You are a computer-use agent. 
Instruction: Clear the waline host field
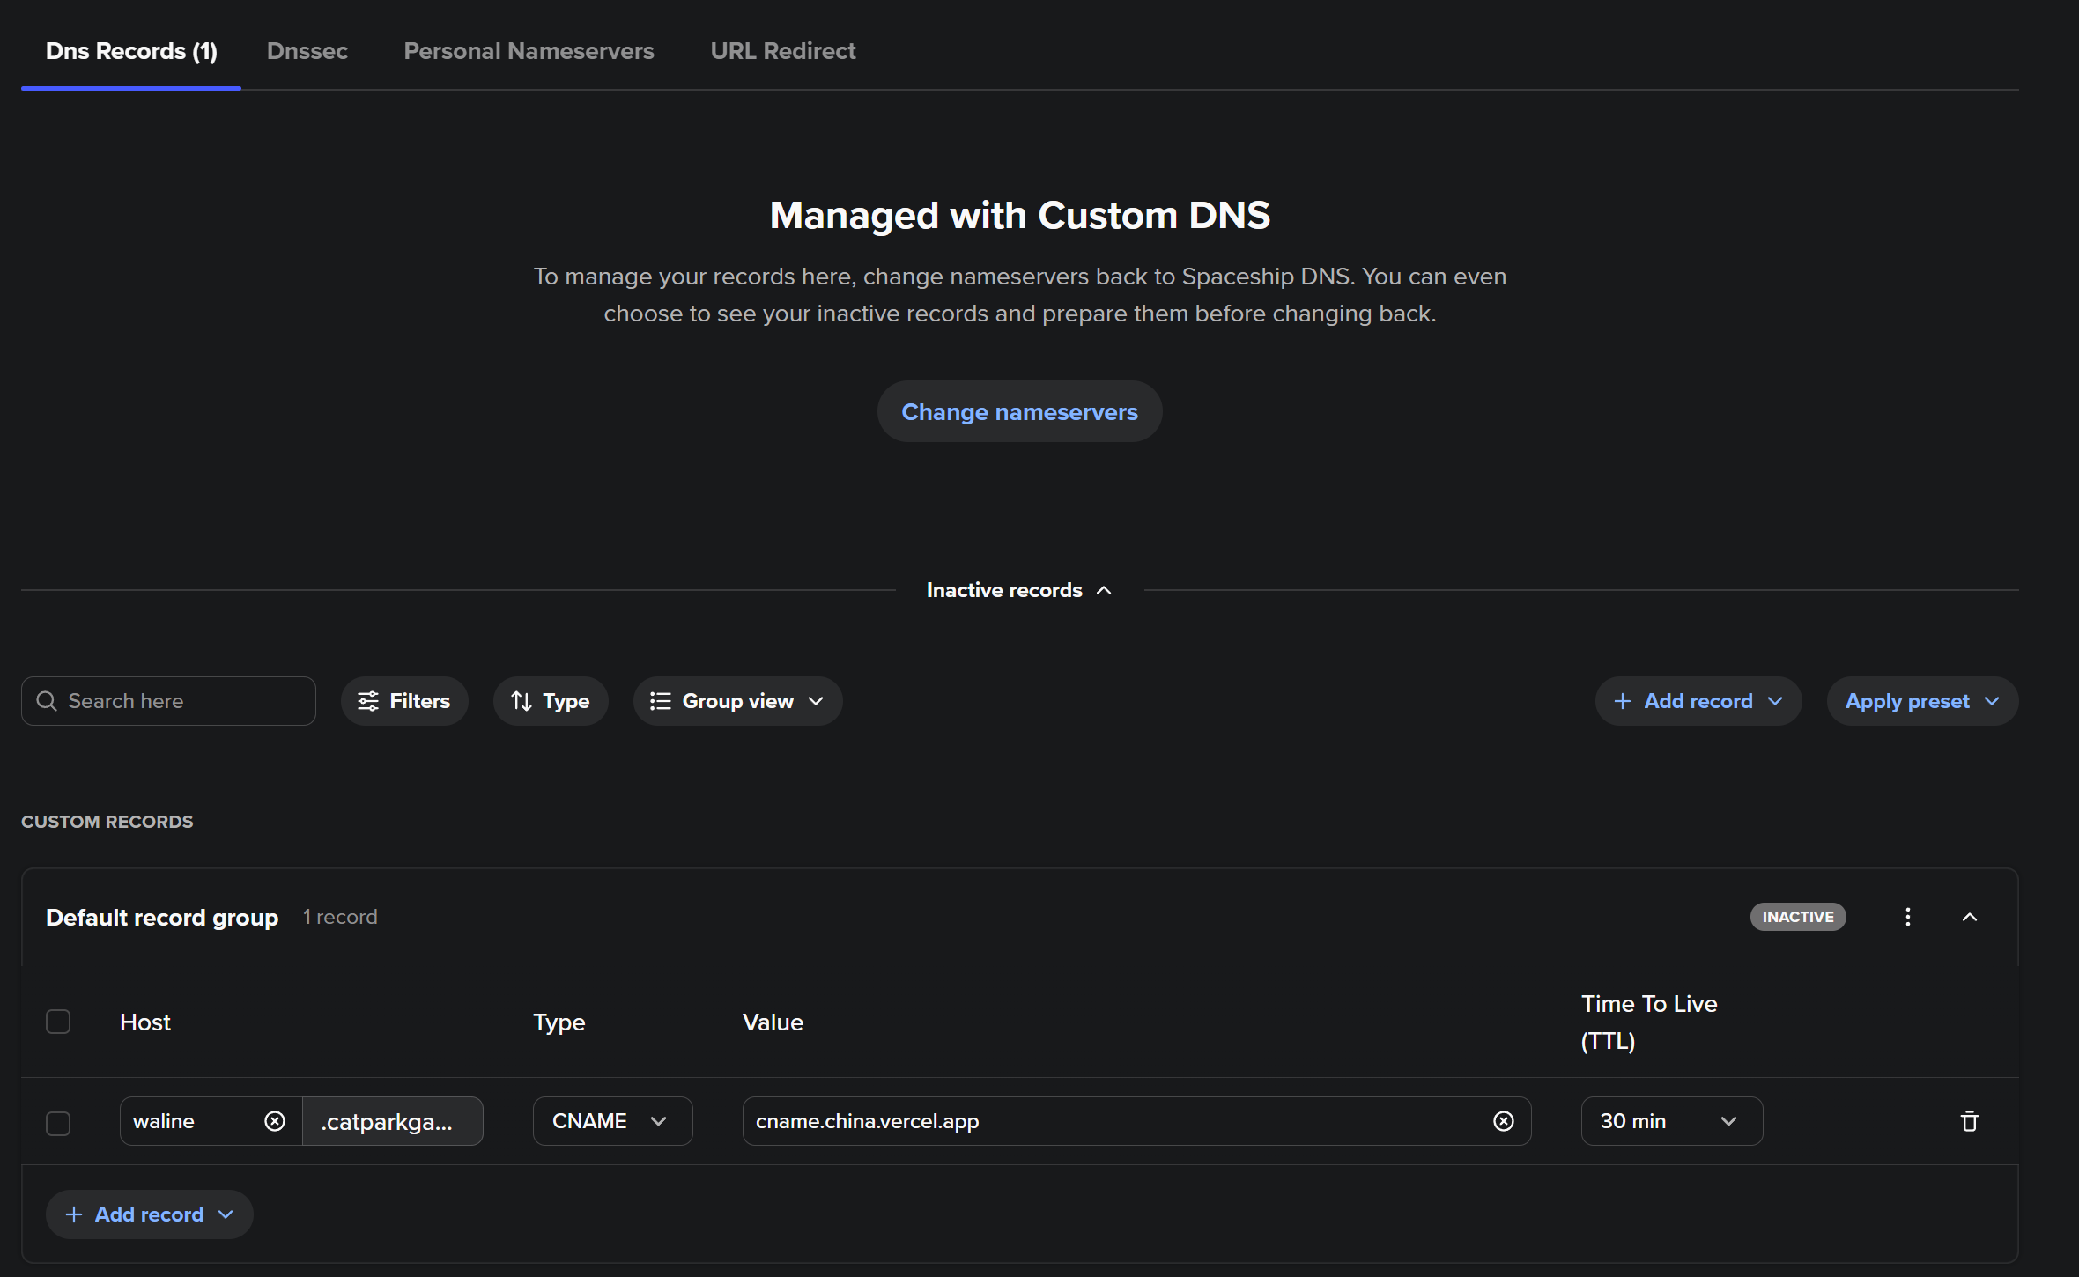[275, 1121]
